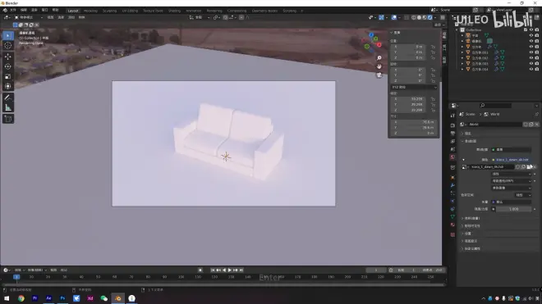542x304 pixels.
Task: Click the Background surface shader field
Action: coord(512,150)
